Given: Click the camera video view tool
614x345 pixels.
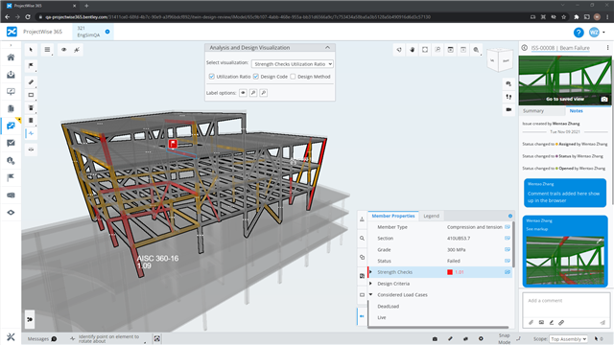Looking at the screenshot, I should [508, 109].
